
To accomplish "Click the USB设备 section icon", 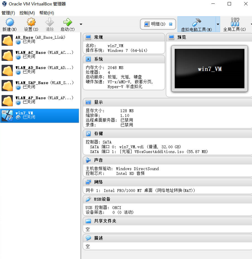I will [x=88, y=199].
